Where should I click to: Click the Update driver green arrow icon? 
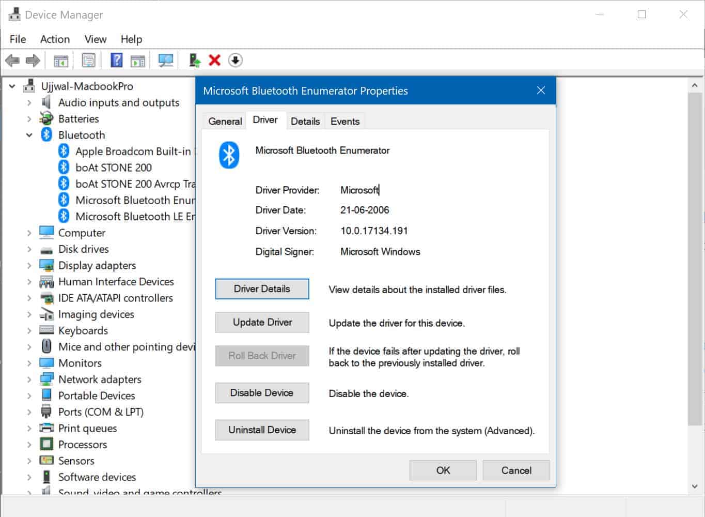click(195, 60)
